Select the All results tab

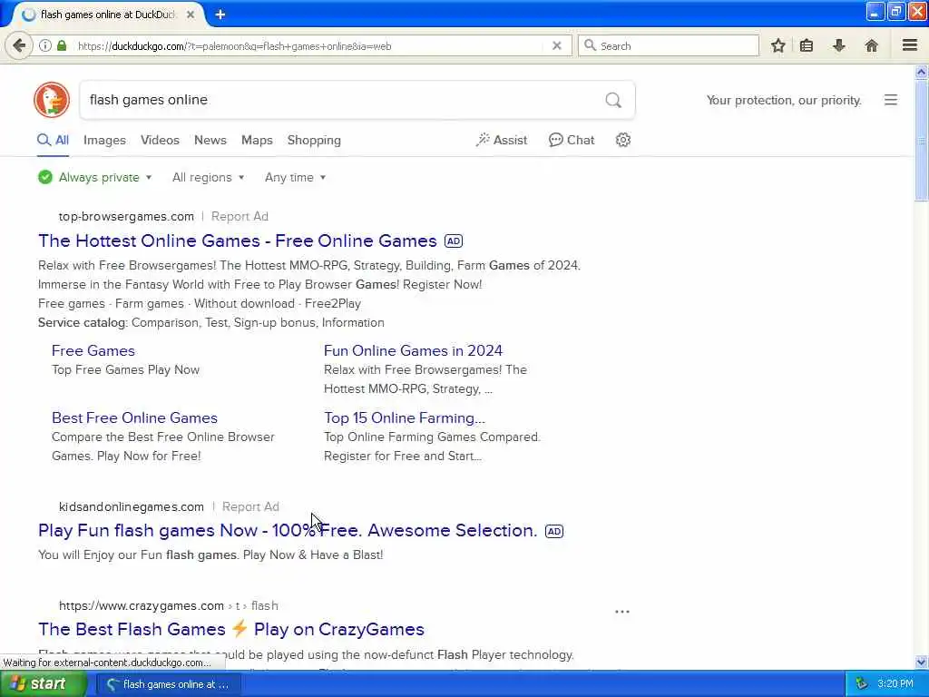(53, 140)
